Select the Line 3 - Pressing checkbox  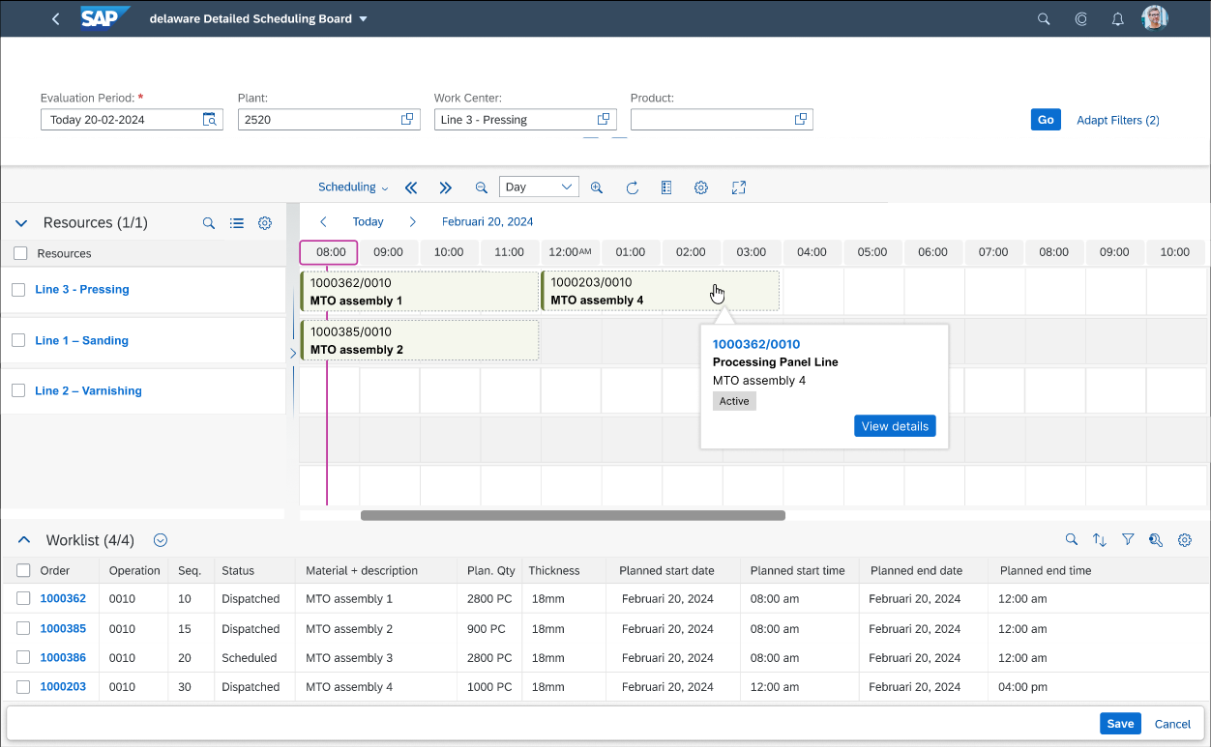coord(18,289)
